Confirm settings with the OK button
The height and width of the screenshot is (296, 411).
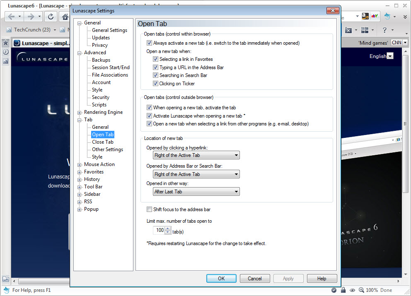point(221,279)
